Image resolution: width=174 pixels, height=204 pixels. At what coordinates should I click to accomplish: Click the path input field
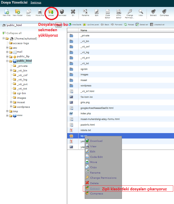point(31,25)
